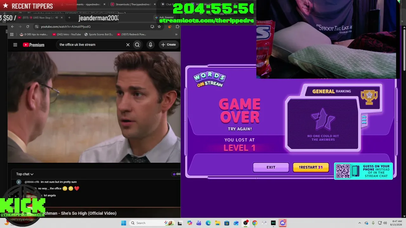This screenshot has height=228, width=406.
Task: Open the OneDrive tray icon
Action: tap(366, 223)
